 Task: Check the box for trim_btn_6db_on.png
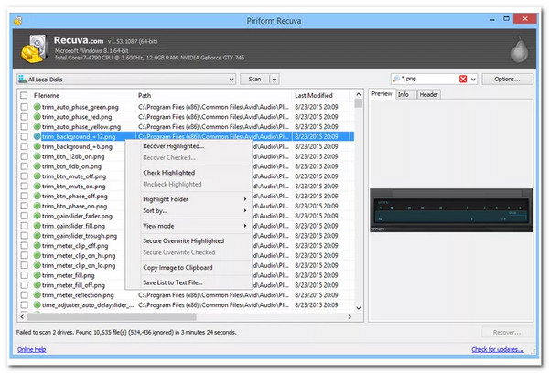coord(24,166)
